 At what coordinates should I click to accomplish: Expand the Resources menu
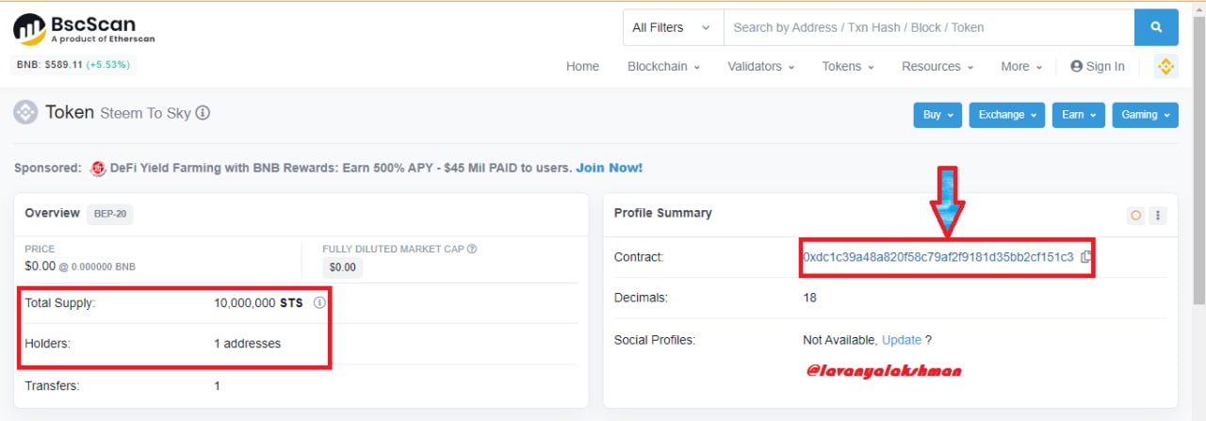pos(937,66)
